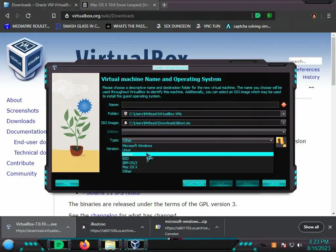The width and height of the screenshot is (336, 252).
Task: Close the Mac OS X 10.6 Snow Leopard tab
Action: pos(155,5)
